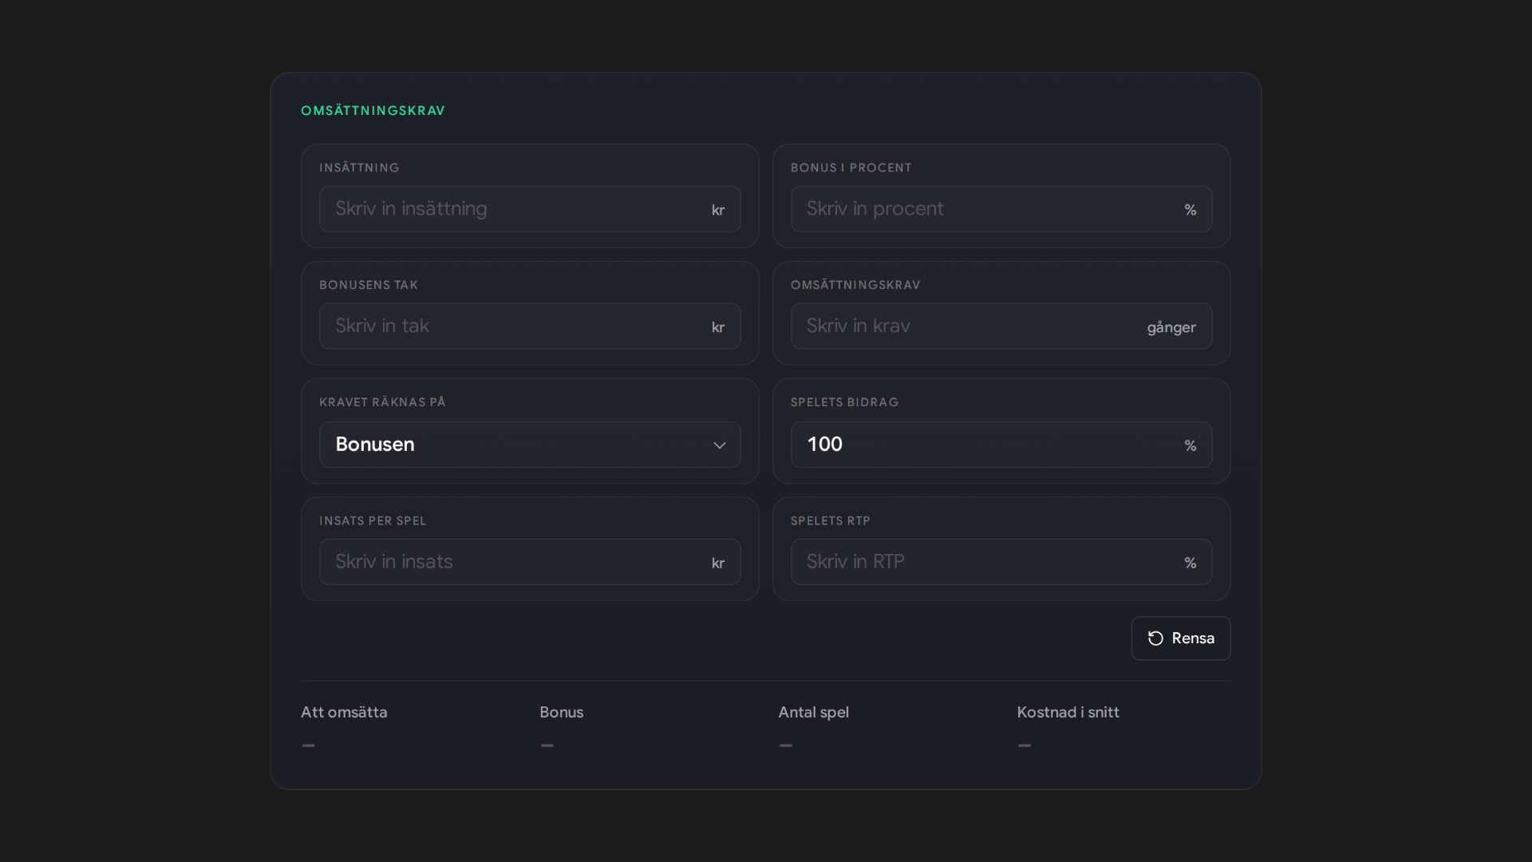Click the Insats per spel field
This screenshot has width=1532, height=862.
coord(530,562)
